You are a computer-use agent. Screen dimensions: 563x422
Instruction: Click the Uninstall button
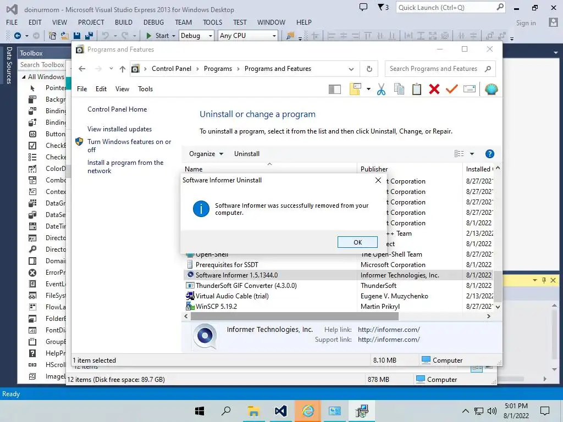(247, 154)
